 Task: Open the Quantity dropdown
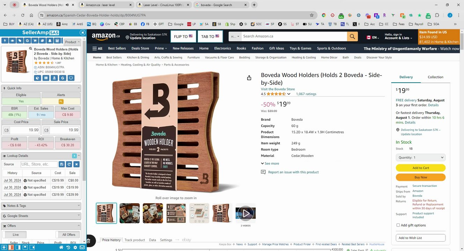421,157
